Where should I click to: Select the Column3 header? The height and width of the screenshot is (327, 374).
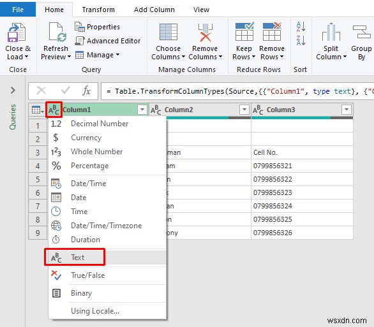303,110
